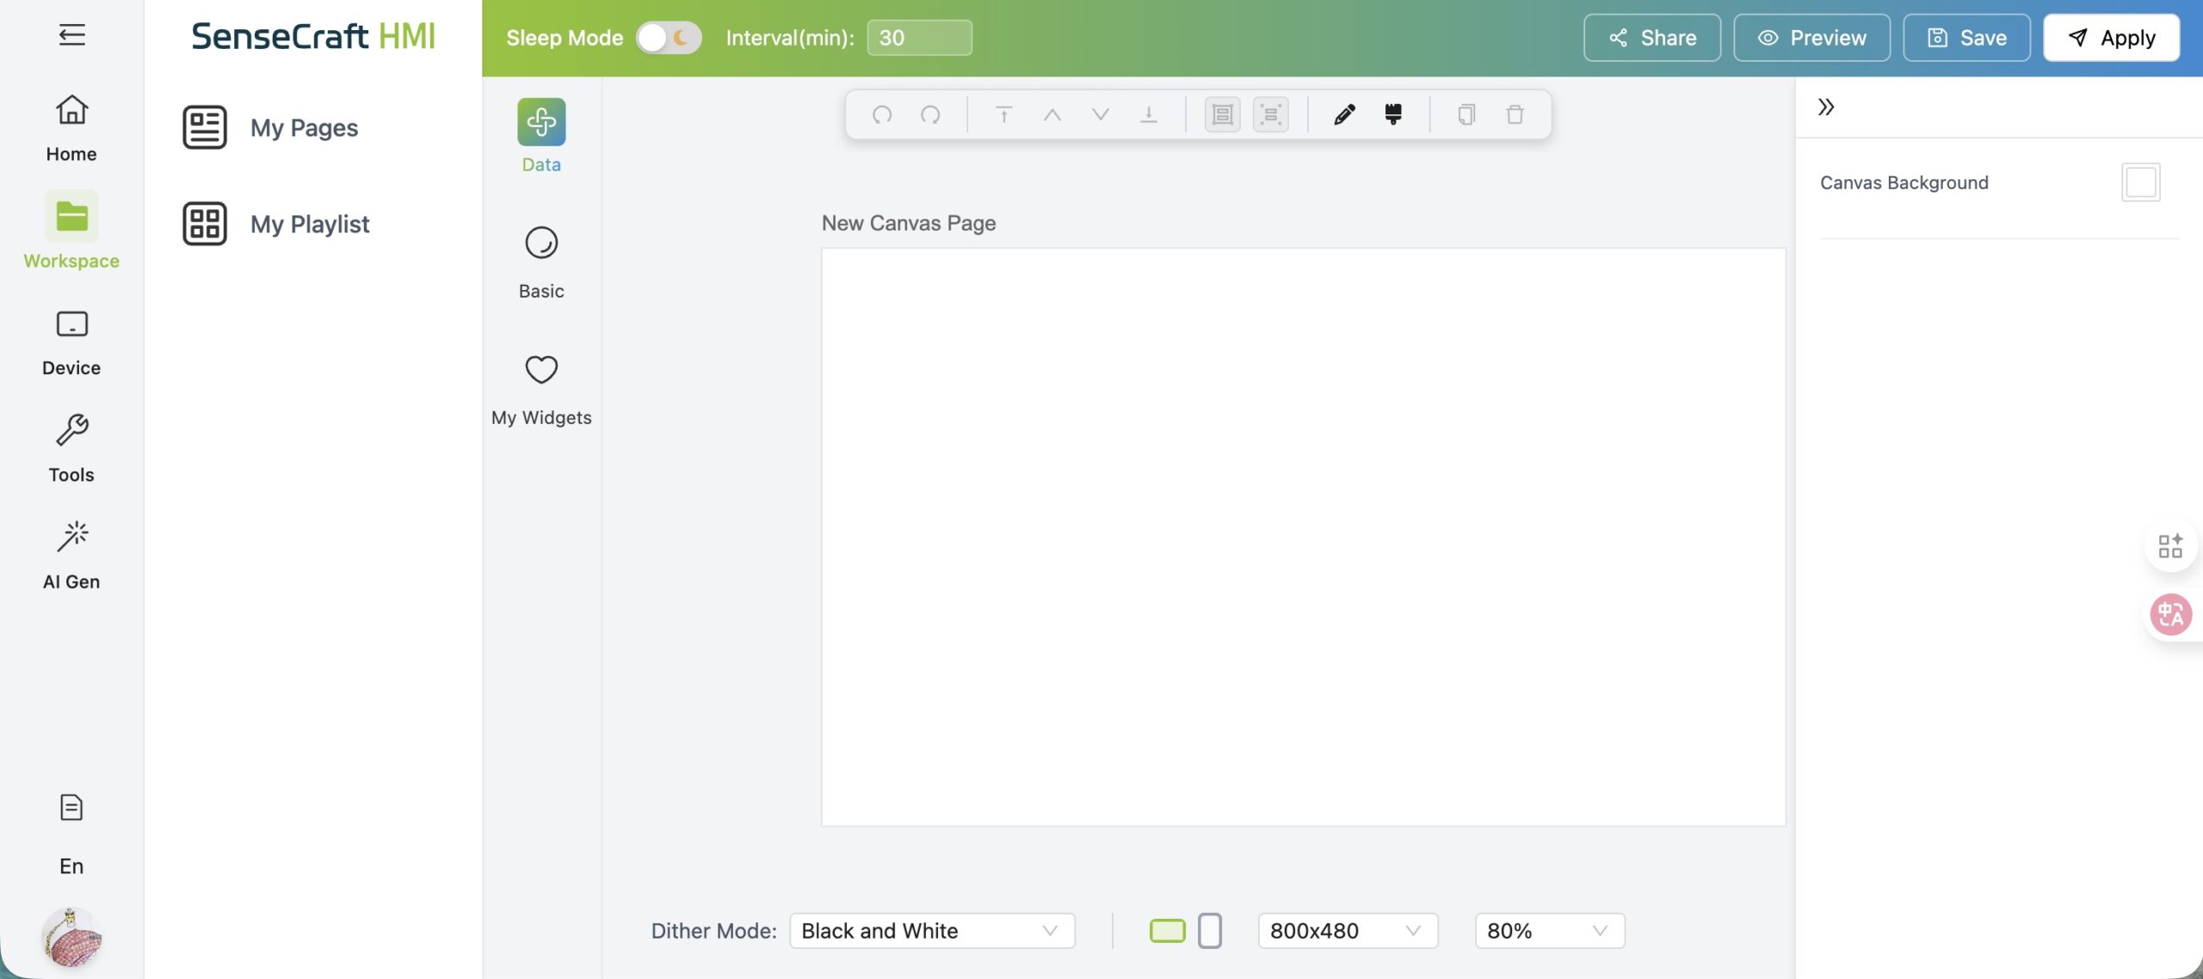The width and height of the screenshot is (2203, 979).
Task: Open AI Gen from the sidebar
Action: click(x=71, y=555)
